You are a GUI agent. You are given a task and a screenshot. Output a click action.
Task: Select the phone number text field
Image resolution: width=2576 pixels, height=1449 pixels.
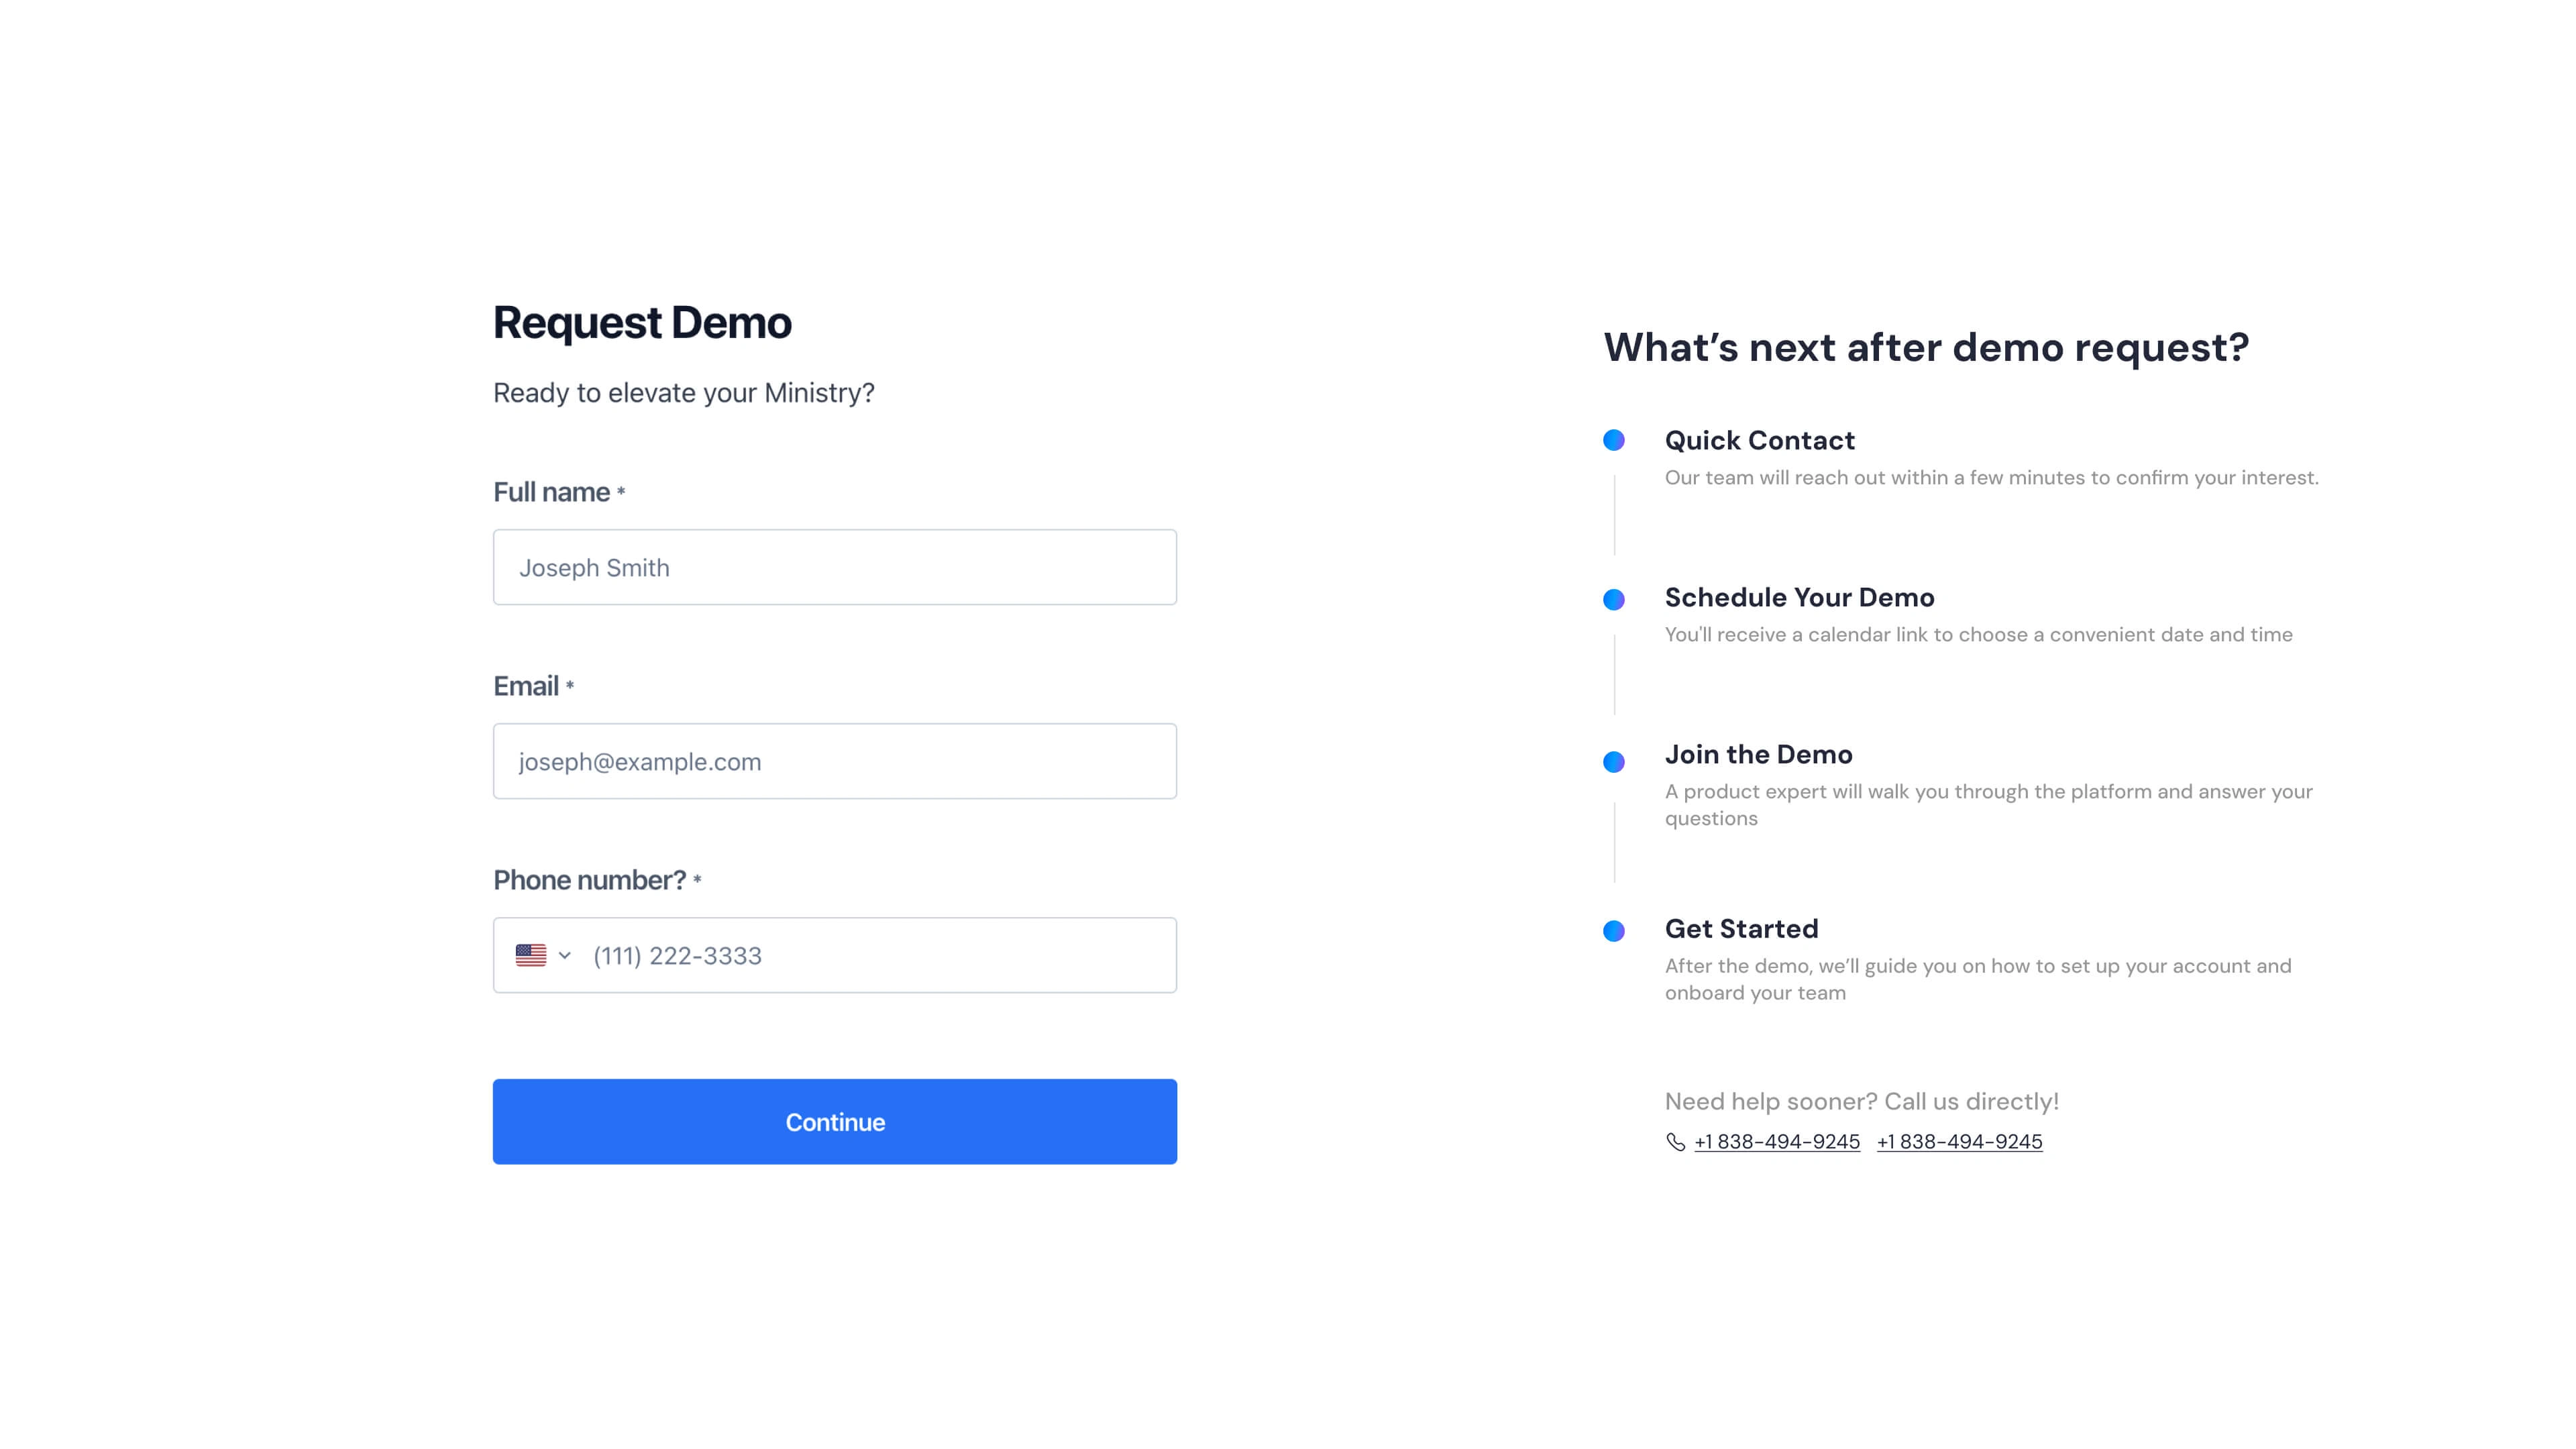875,955
